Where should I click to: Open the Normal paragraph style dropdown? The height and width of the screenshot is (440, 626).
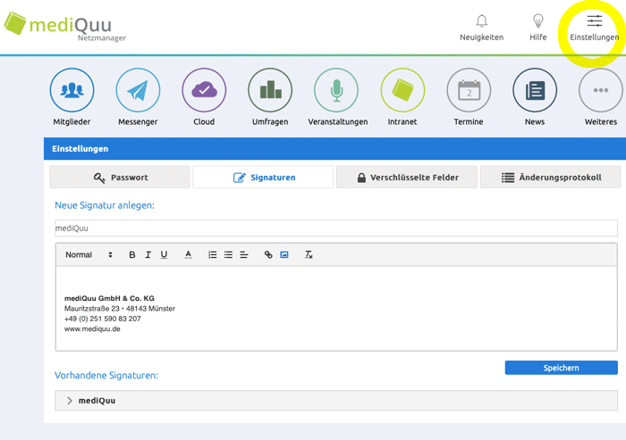[x=89, y=254]
